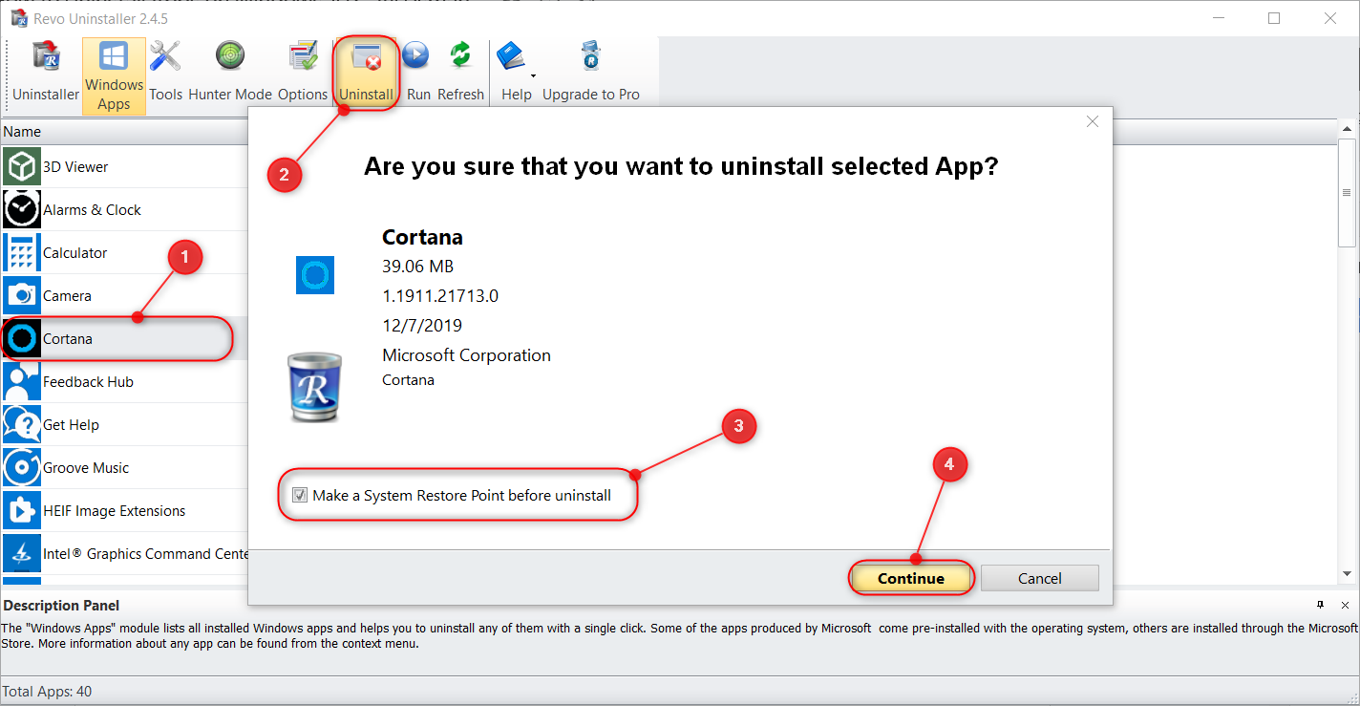Viewport: 1360px width, 706px height.
Task: Select the 3D Viewer row text
Action: click(75, 166)
